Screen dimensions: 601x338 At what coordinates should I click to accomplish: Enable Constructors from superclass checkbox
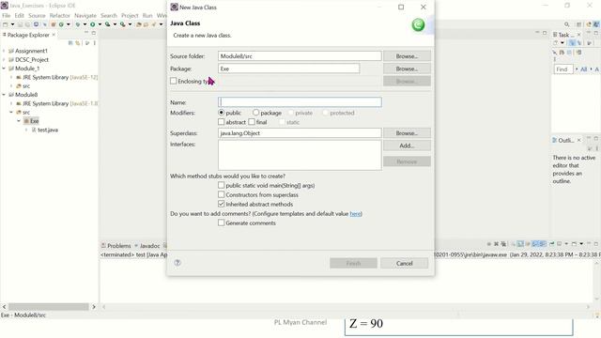coord(222,194)
